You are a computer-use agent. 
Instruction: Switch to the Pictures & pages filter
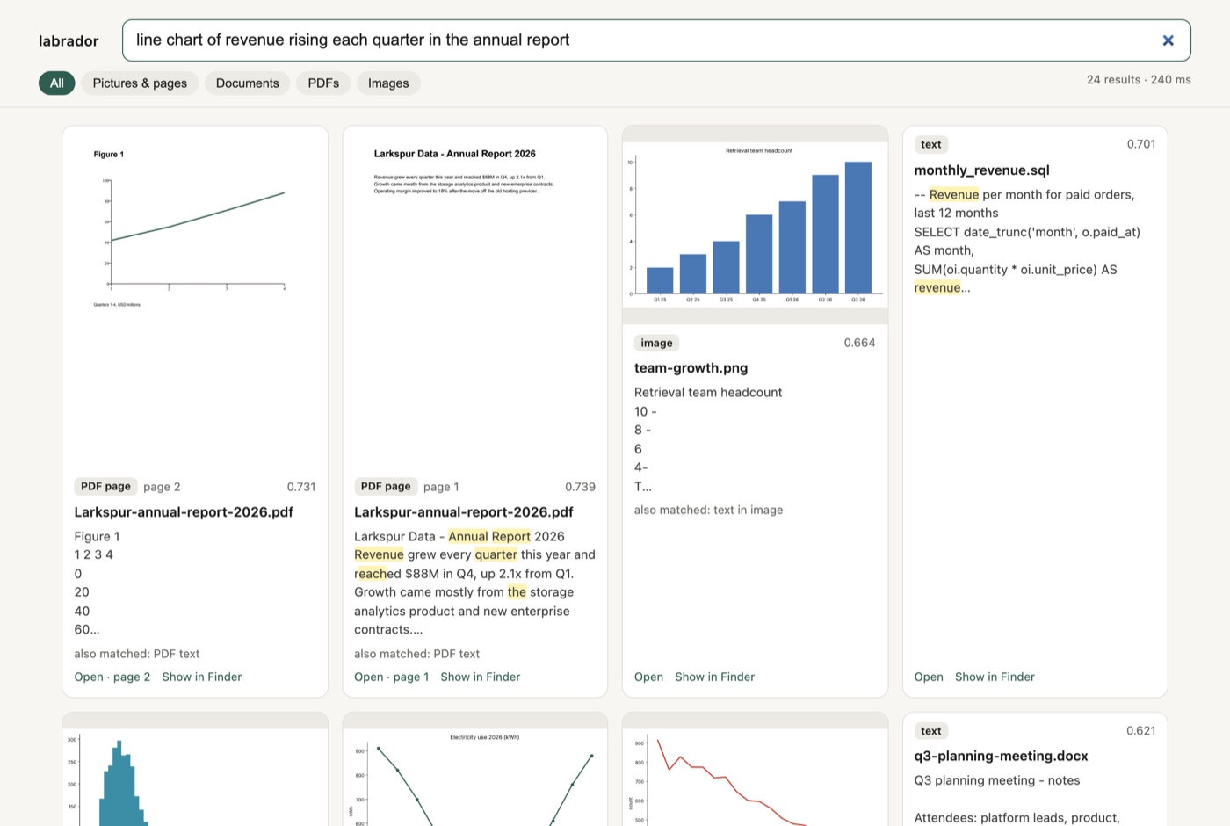[x=140, y=83]
